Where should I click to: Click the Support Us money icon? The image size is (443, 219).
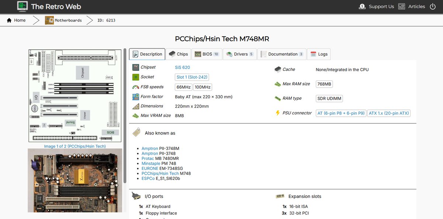362,7
